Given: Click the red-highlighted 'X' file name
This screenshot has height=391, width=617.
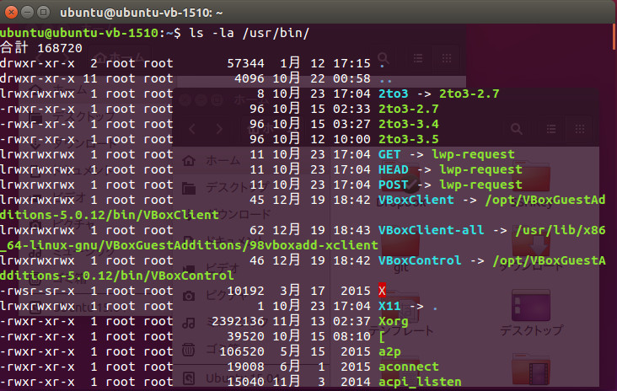Looking at the screenshot, I should tap(382, 291).
